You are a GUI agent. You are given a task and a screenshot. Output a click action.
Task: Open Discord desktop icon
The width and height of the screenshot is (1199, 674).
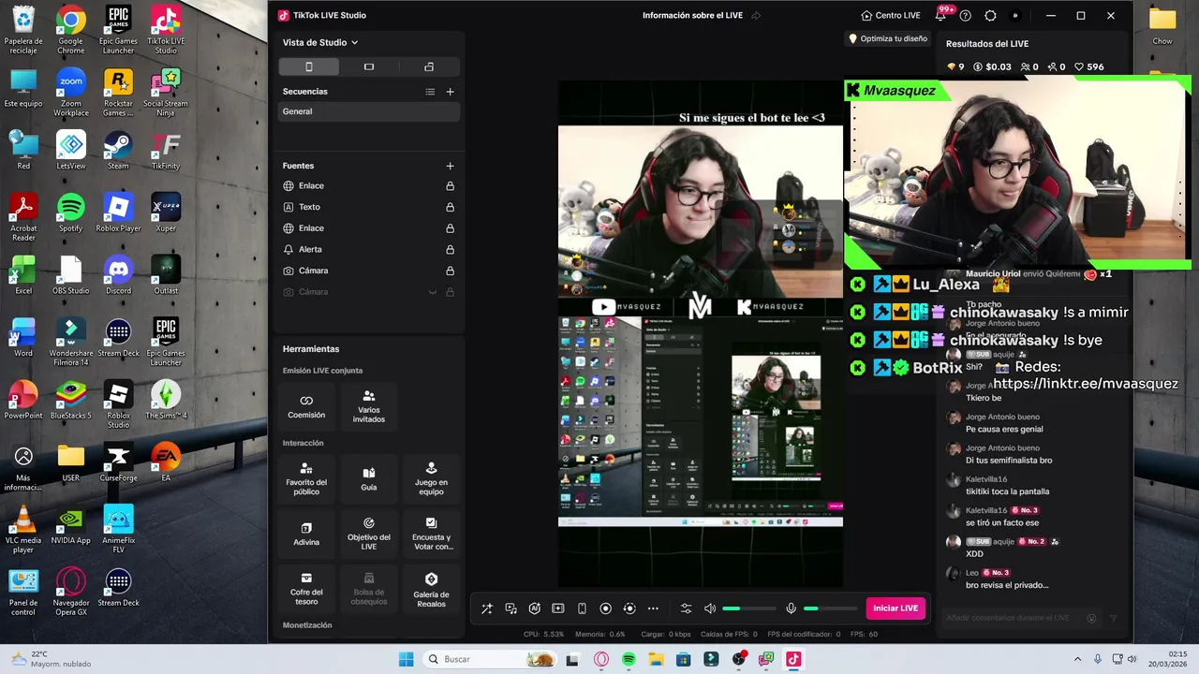point(118,275)
